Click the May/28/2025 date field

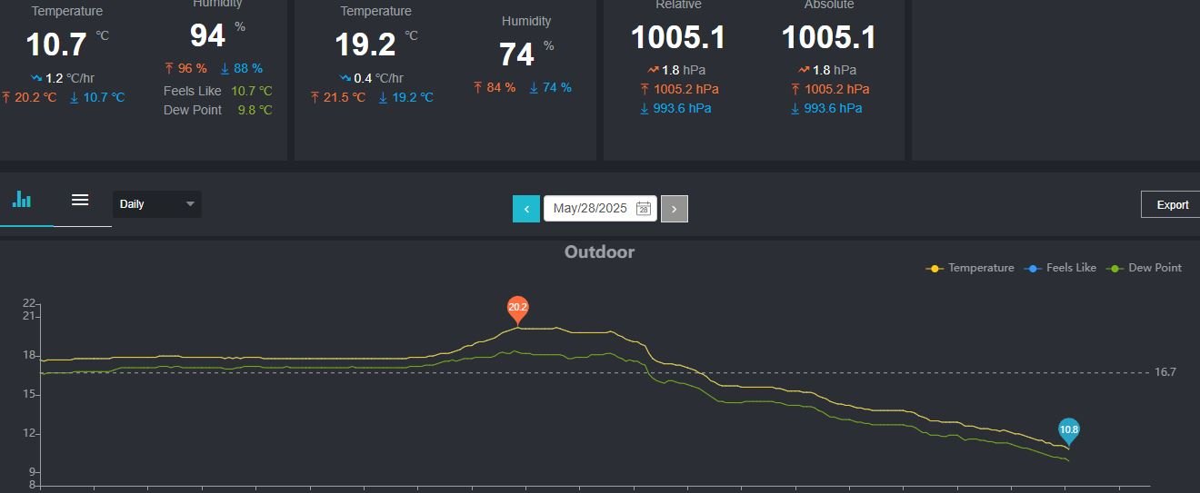(x=590, y=208)
